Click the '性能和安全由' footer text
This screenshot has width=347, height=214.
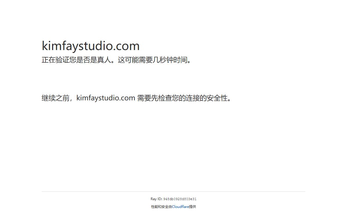point(161,207)
